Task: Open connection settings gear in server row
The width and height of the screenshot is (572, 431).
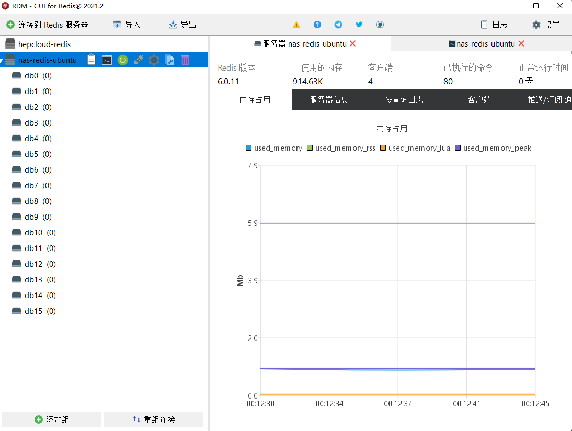Action: coord(154,60)
